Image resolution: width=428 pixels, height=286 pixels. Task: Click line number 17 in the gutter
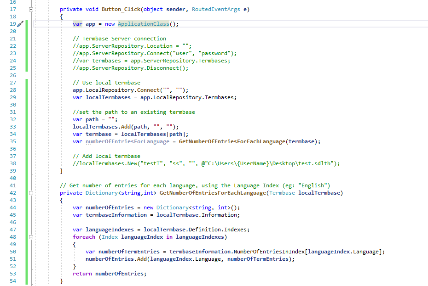[x=13, y=9]
